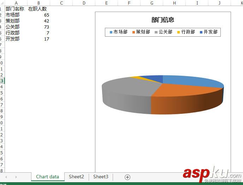Viewport: 243px width, 185px height.
Task: Click select-all corner of the grid
Action: coord(2,3)
